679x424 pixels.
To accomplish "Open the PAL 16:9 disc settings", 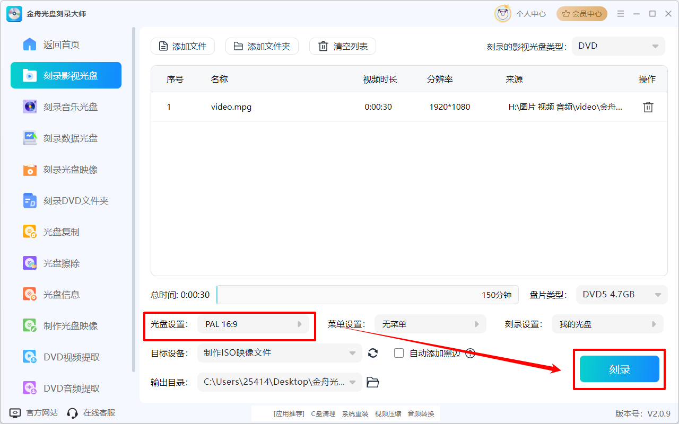I will coord(253,324).
